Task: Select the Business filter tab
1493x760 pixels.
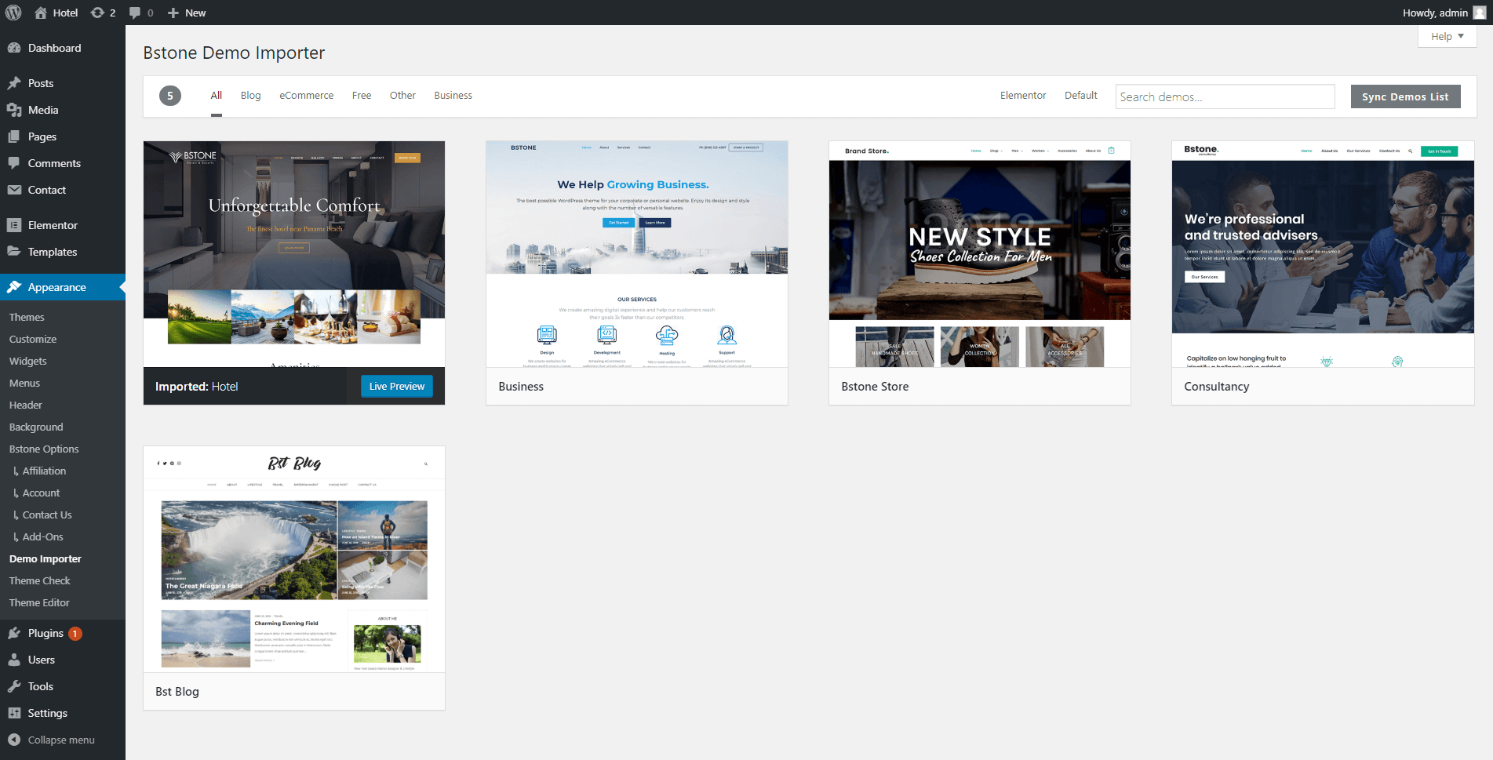Action: (453, 96)
